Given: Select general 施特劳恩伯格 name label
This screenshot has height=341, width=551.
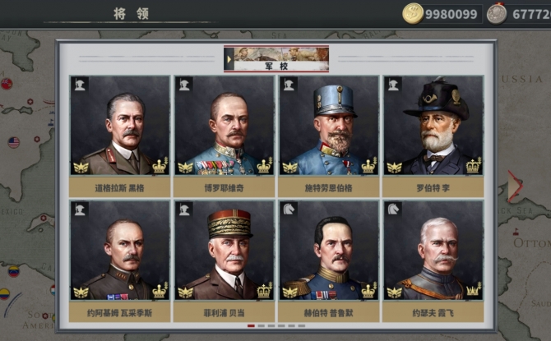Looking at the screenshot, I should point(329,188).
